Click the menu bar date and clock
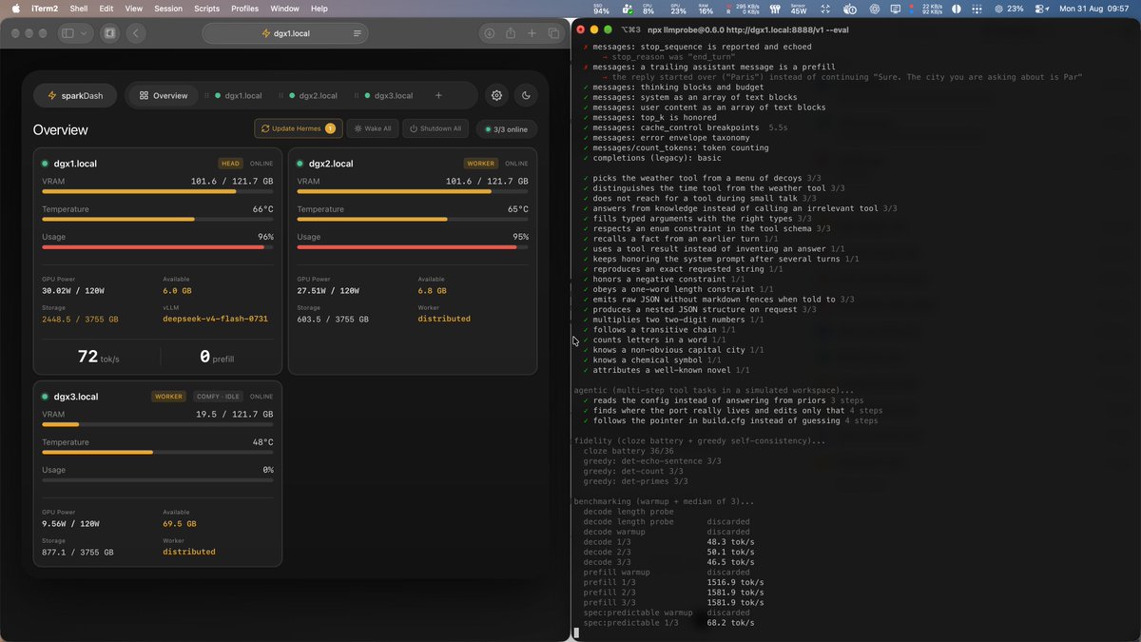This screenshot has width=1141, height=642. click(x=1096, y=9)
